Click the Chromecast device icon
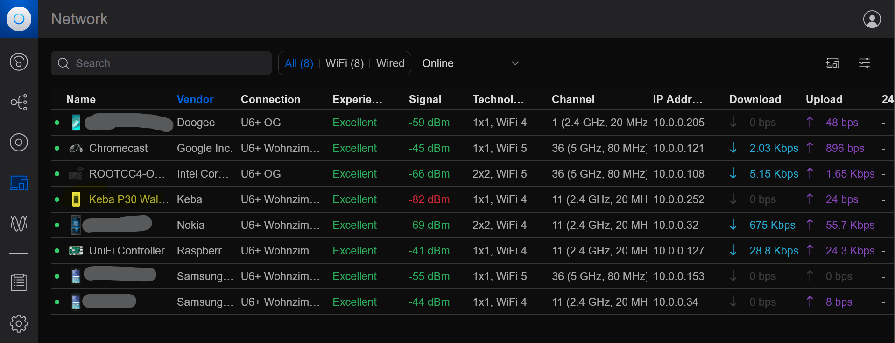The width and height of the screenshot is (895, 343). click(76, 148)
